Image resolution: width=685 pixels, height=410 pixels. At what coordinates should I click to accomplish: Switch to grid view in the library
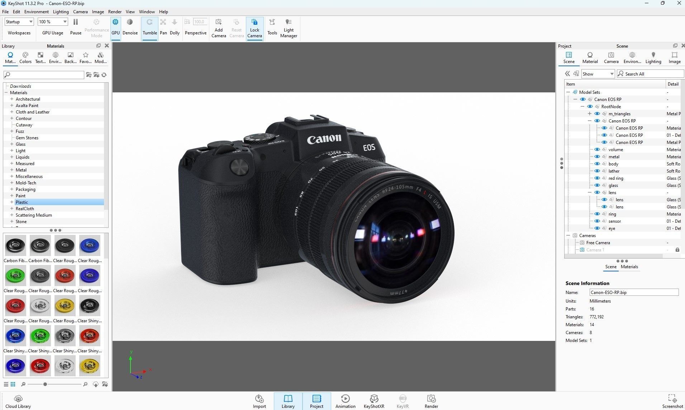click(13, 384)
